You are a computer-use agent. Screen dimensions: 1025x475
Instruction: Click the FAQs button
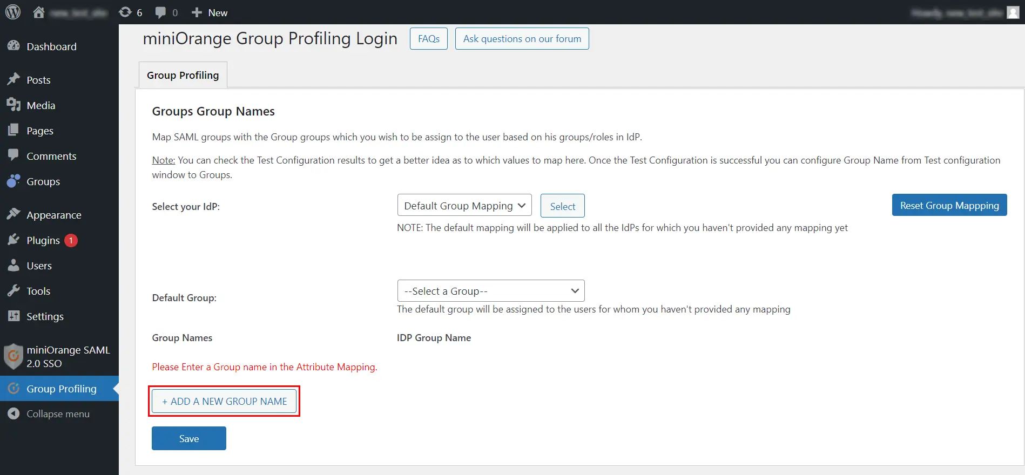[x=429, y=39]
